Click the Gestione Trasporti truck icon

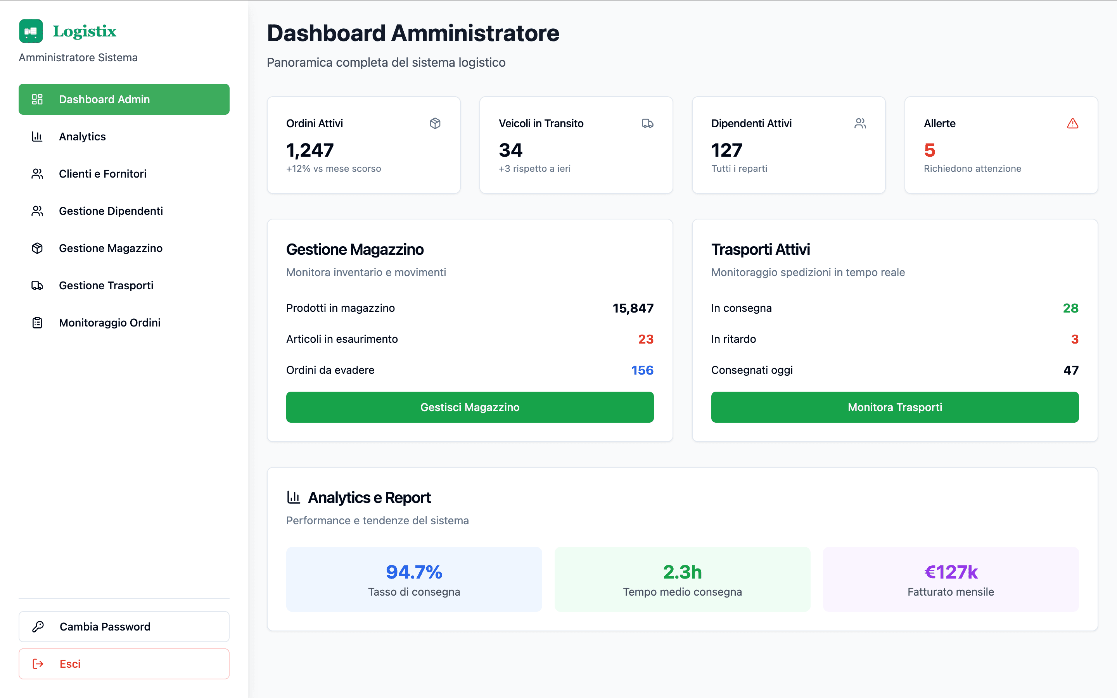pyautogui.click(x=37, y=285)
